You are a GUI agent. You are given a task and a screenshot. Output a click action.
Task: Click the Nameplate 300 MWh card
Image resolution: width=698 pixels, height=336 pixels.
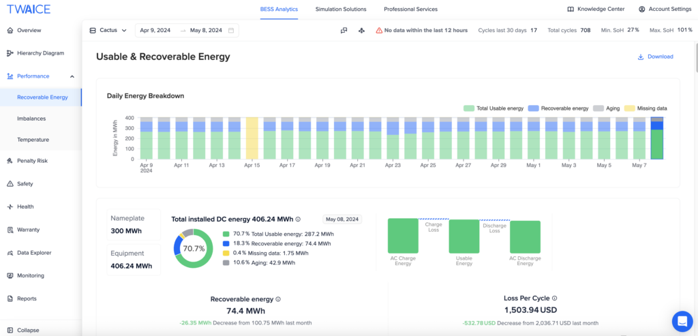pos(134,225)
